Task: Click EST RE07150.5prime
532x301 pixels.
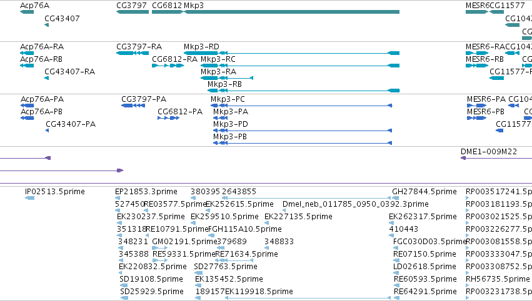Action: [x=396, y=260]
